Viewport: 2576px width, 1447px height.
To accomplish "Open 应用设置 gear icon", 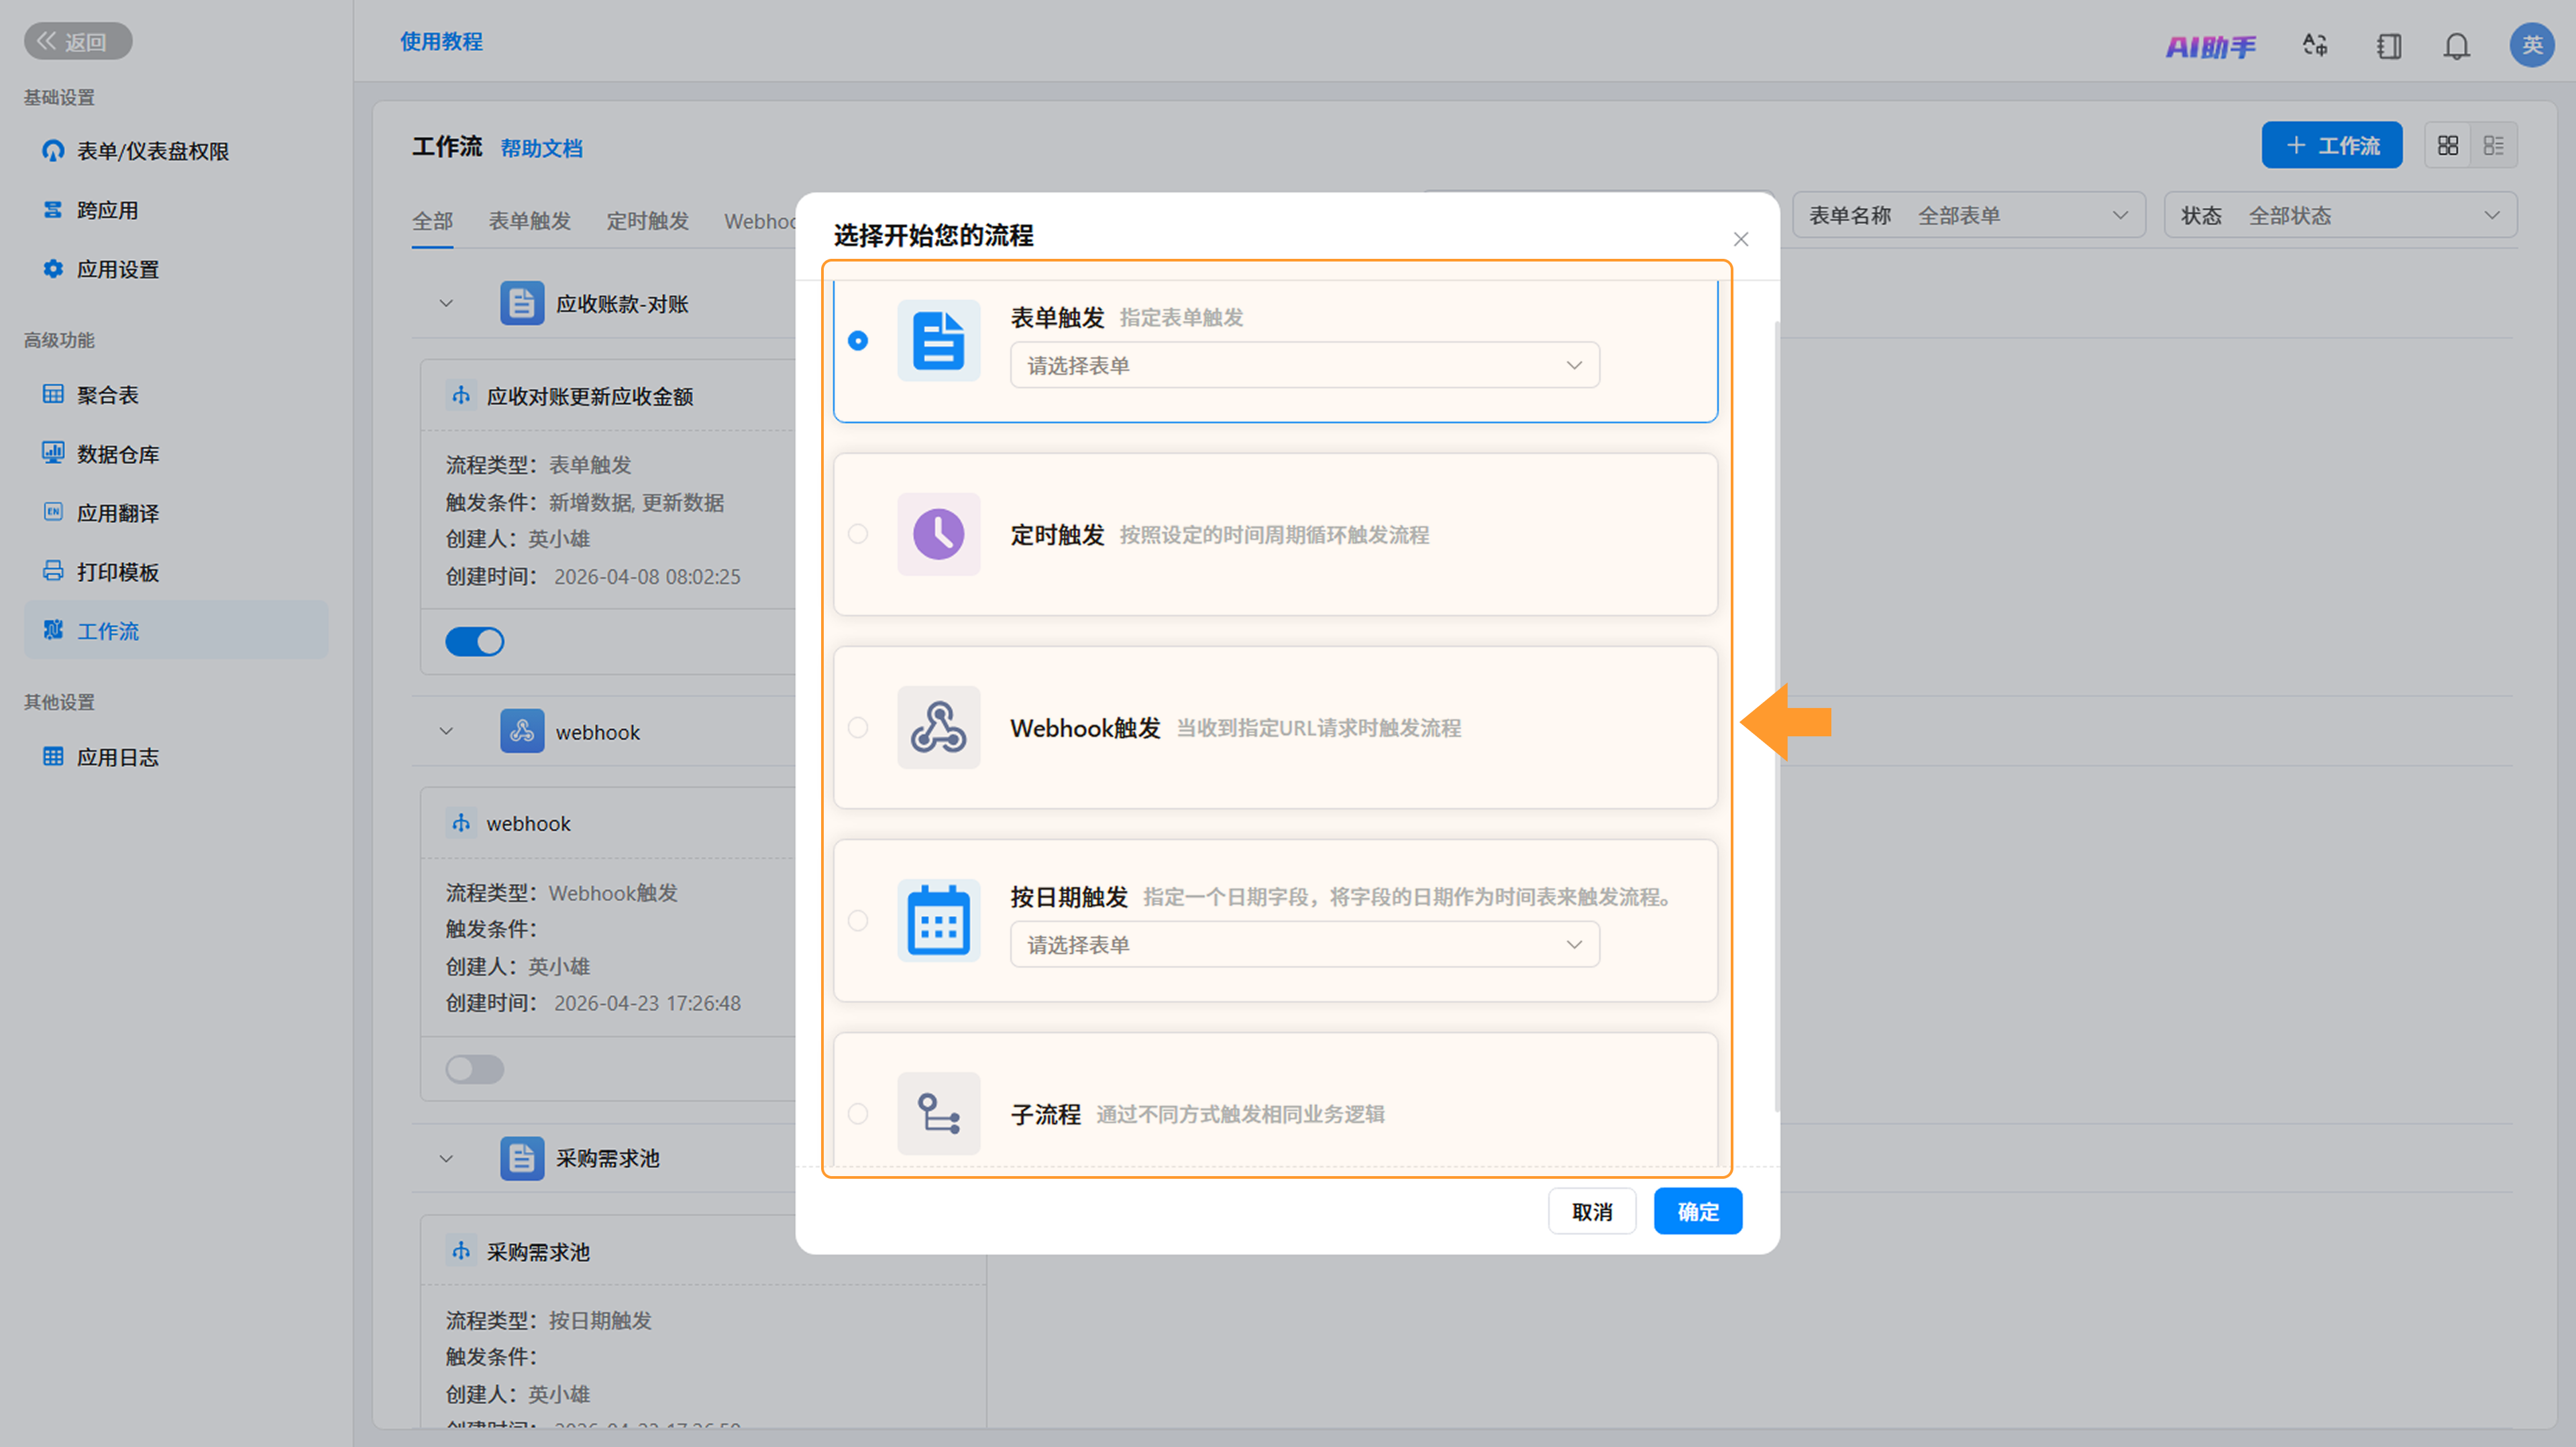I will [53, 269].
